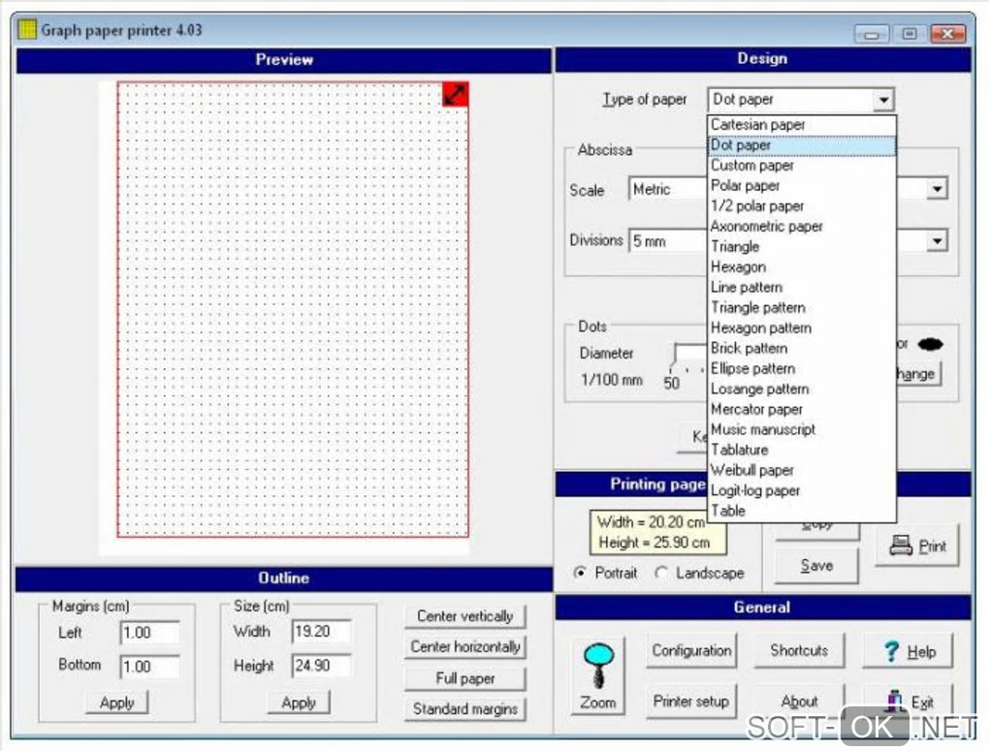
Task: Select Triangle pattern option
Action: click(x=802, y=308)
